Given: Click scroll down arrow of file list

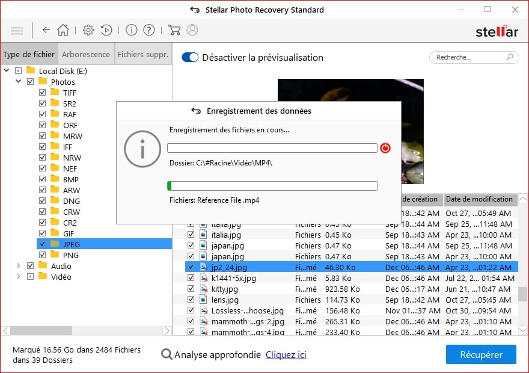Looking at the screenshot, I should coord(522,330).
